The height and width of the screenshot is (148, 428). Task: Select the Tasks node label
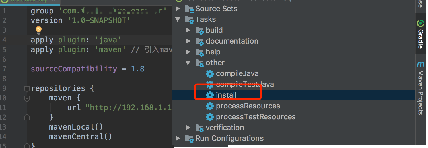point(206,19)
